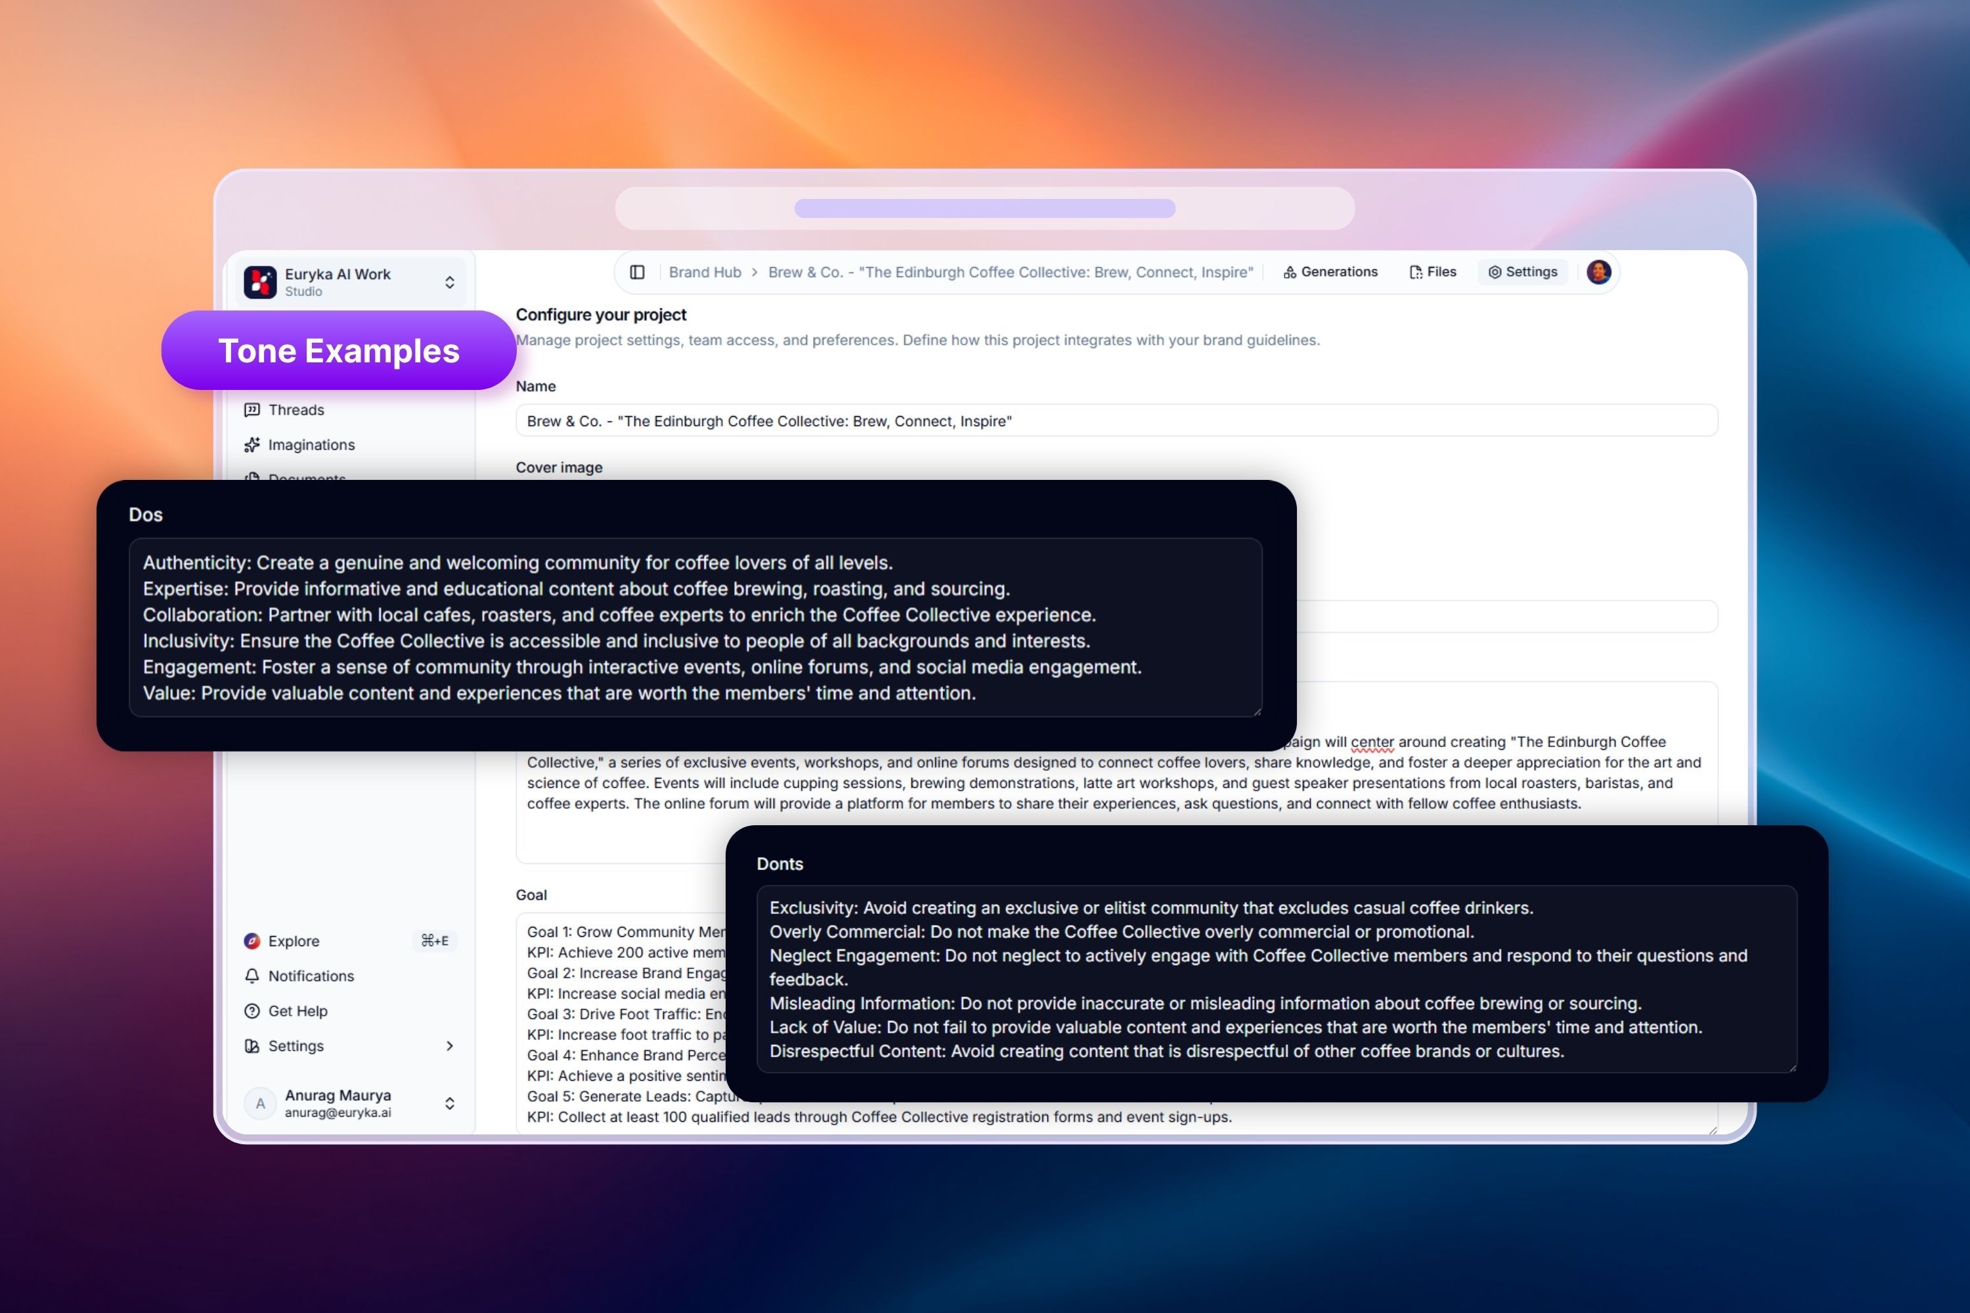Click the "Cover image" label
The height and width of the screenshot is (1313, 1970).
(x=559, y=467)
